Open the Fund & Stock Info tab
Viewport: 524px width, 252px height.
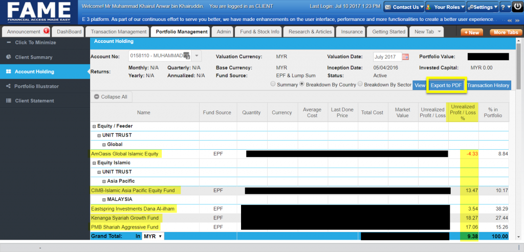click(x=259, y=32)
